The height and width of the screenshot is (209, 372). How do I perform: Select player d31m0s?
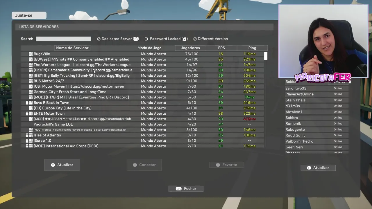click(x=293, y=106)
